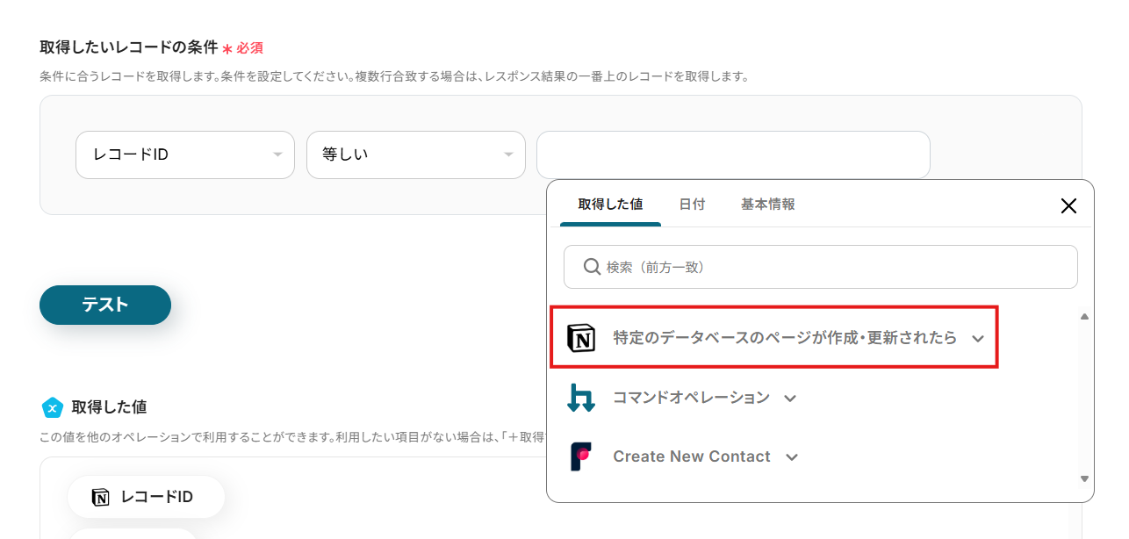Switch to the 日付 tab
This screenshot has width=1129, height=539.
click(692, 204)
